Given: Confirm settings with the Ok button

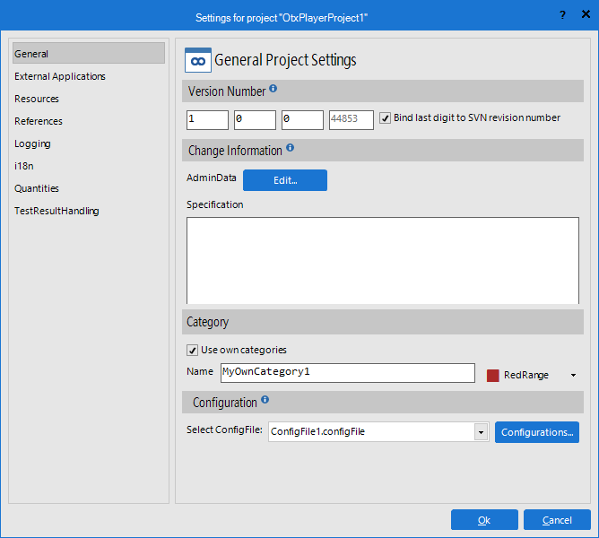Looking at the screenshot, I should (x=484, y=520).
